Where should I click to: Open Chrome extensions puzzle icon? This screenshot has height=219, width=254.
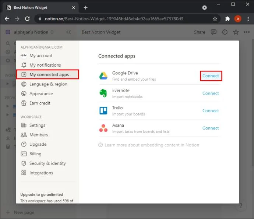(227, 19)
